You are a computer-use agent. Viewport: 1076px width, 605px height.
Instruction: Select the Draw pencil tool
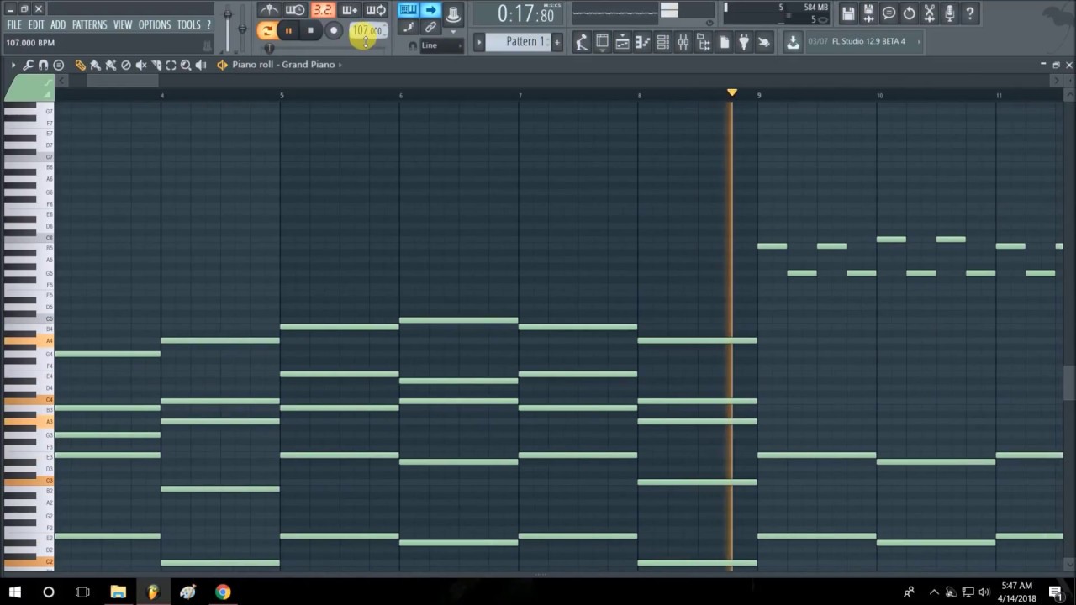80,65
